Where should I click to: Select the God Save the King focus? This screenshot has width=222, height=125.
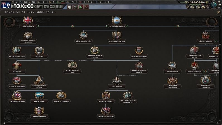click(x=28, y=21)
